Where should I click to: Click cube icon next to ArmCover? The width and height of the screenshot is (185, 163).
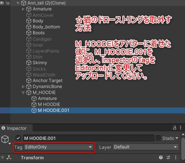[x=29, y=15]
